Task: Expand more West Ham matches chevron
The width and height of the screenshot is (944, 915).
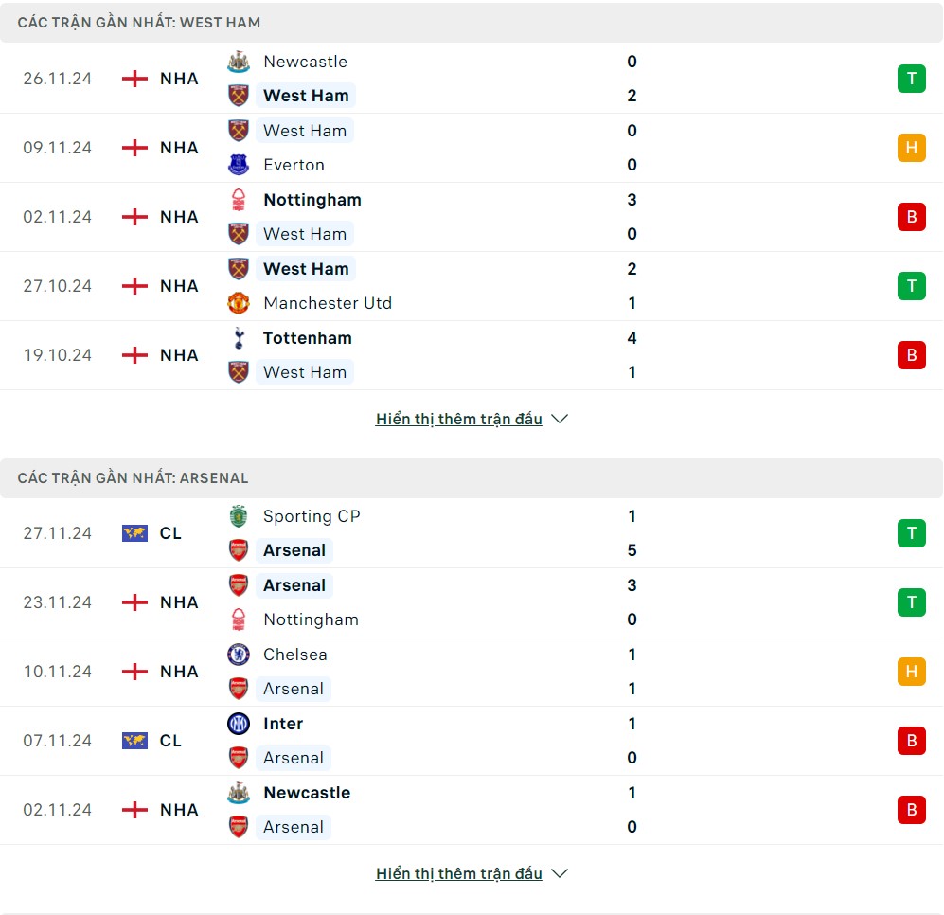Action: coord(560,419)
